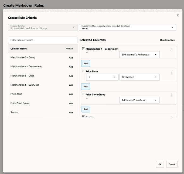The height and width of the screenshot is (174, 184).
Task: Grab drag handle of Merchandise 4 - Department card
Action: click(83, 48)
